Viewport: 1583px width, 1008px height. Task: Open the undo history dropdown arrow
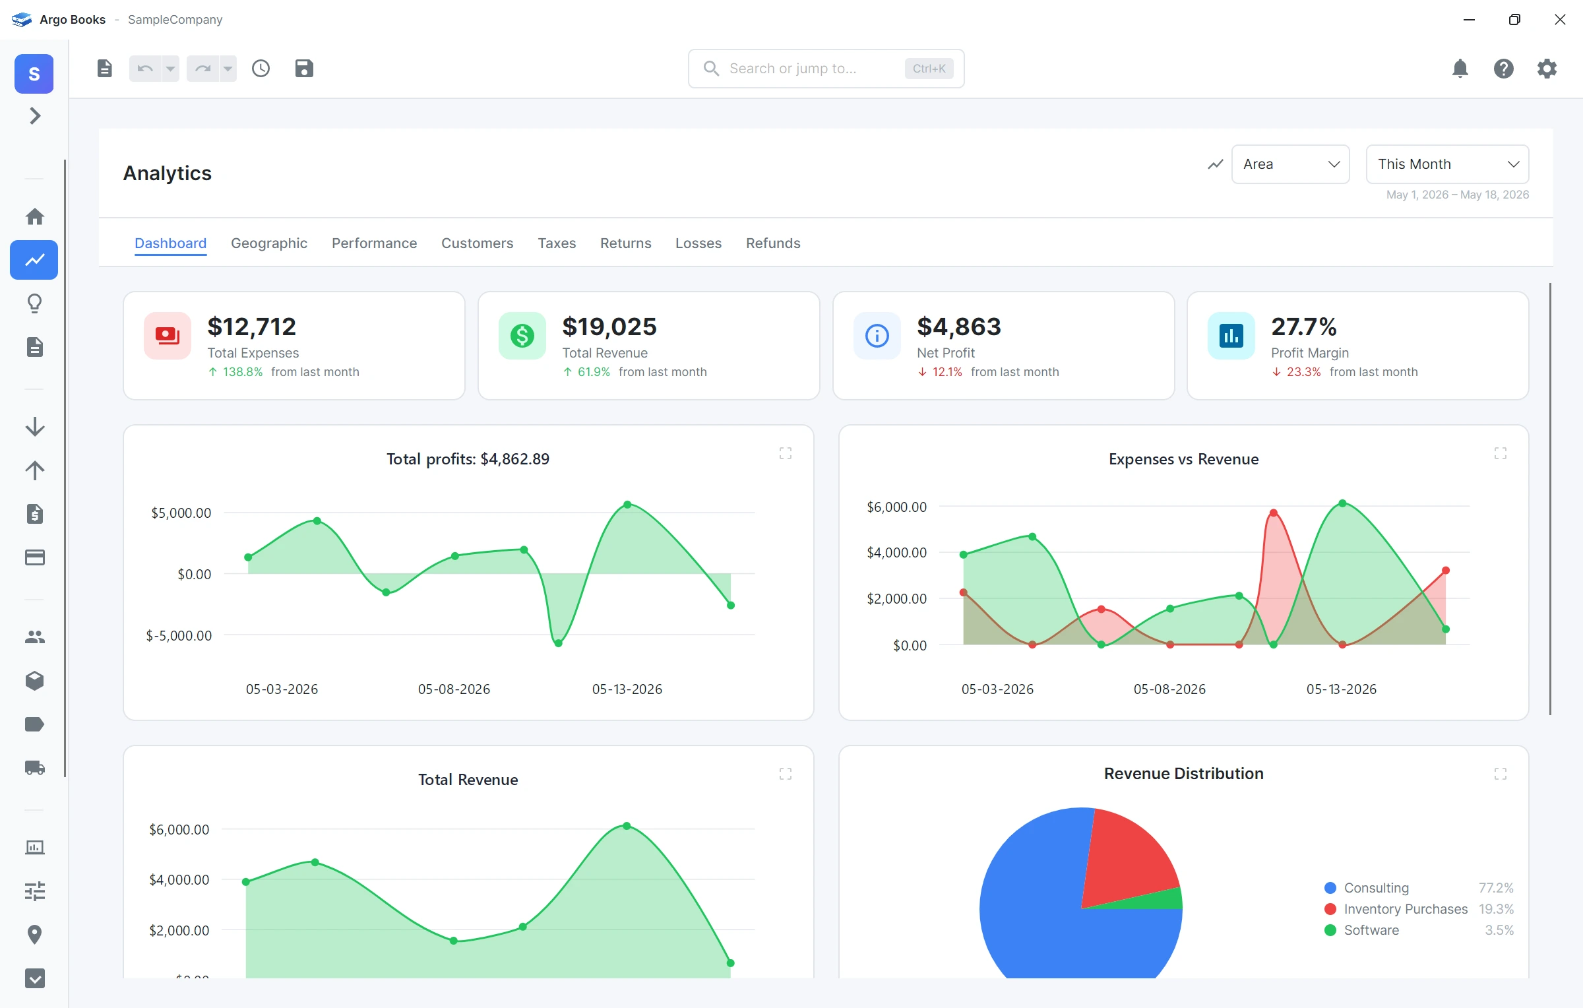pyautogui.click(x=170, y=69)
